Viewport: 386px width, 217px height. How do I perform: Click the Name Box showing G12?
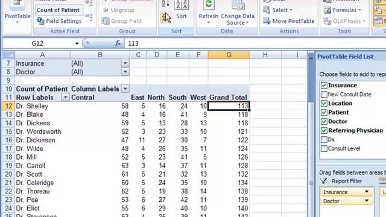pos(37,43)
